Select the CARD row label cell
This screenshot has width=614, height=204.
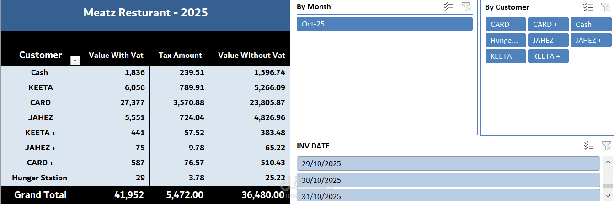[40, 103]
